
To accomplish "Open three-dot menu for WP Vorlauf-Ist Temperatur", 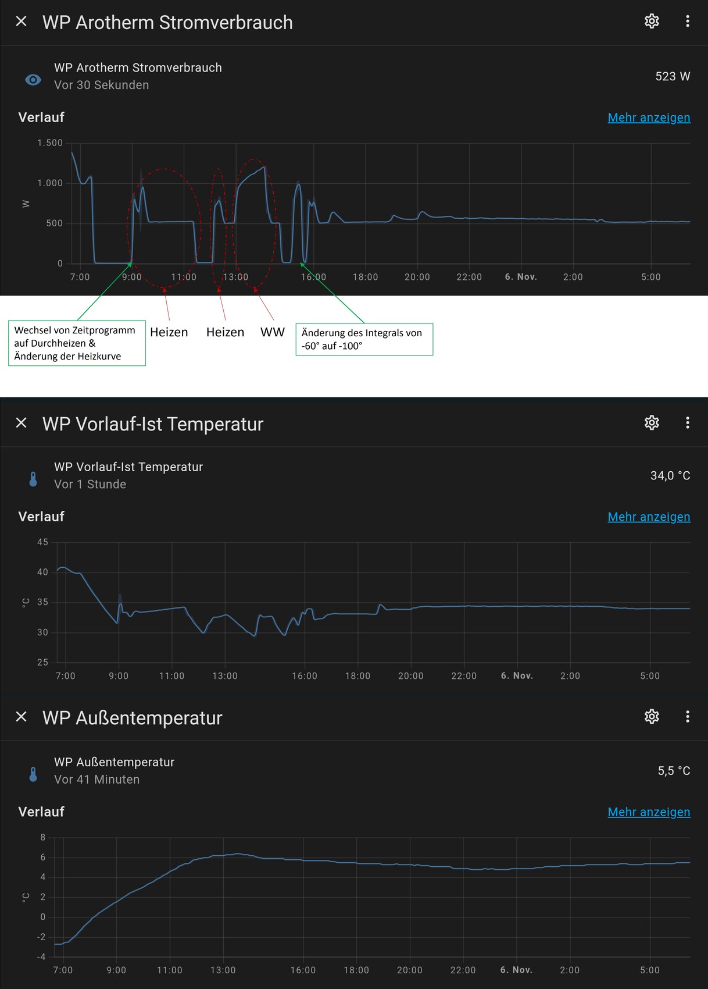I will [x=687, y=423].
